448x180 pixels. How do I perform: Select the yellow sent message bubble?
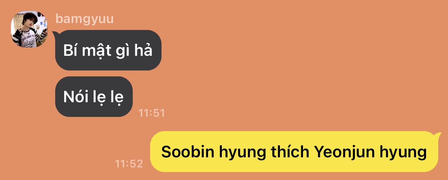[294, 152]
